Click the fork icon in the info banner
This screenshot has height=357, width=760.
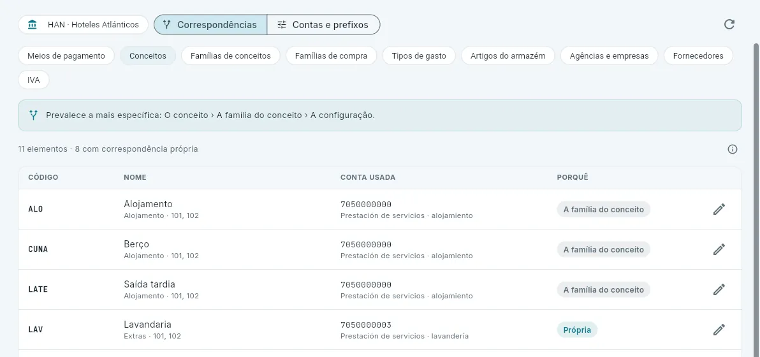(33, 115)
